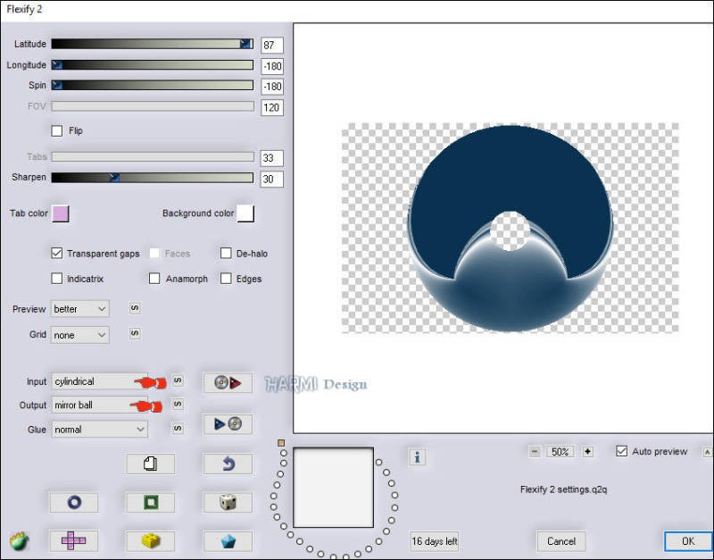Pick the Tab color swatch
714x560 pixels.
(x=61, y=213)
